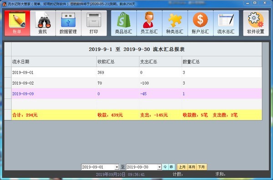Click the expense value -45
The image size is (273, 180).
click(x=143, y=94)
